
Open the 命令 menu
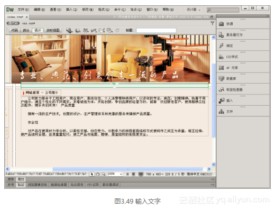pyautogui.click(x=120, y=10)
